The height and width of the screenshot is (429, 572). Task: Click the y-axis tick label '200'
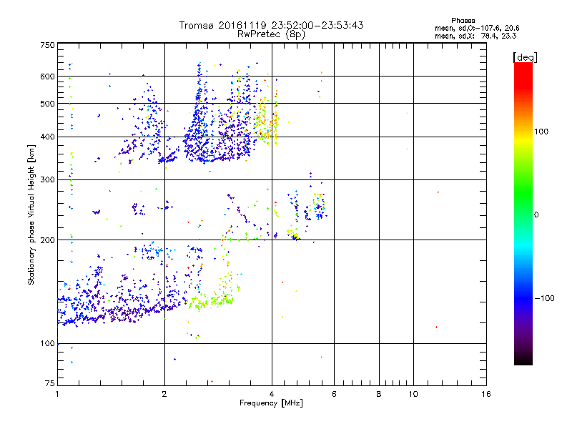click(x=47, y=240)
